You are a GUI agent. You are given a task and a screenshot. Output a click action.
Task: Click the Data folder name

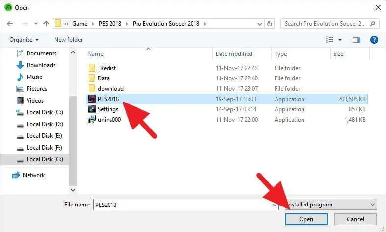pos(104,78)
